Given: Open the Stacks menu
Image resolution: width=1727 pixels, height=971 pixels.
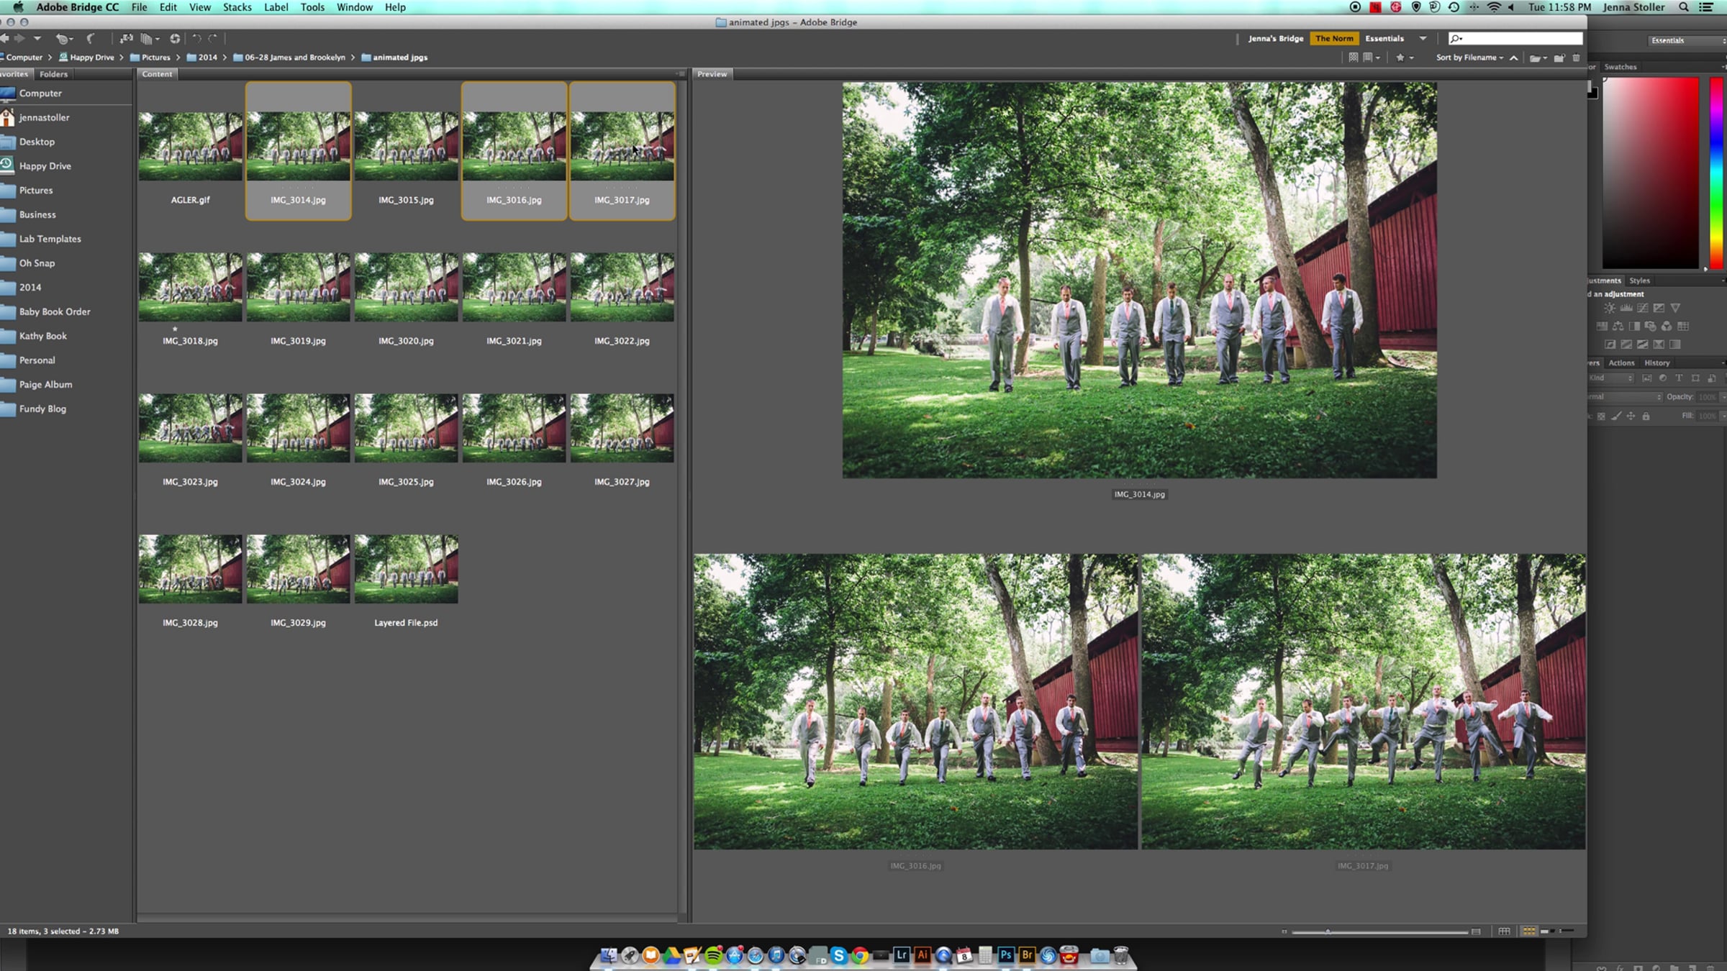Looking at the screenshot, I should (x=237, y=7).
